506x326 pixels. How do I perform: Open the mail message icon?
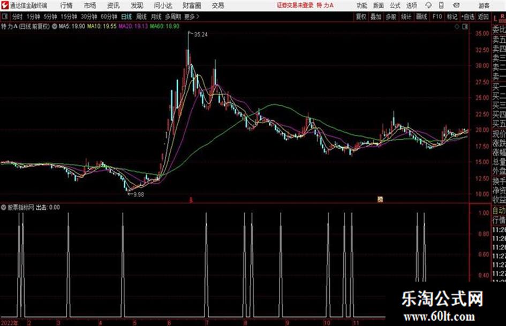[456, 5]
